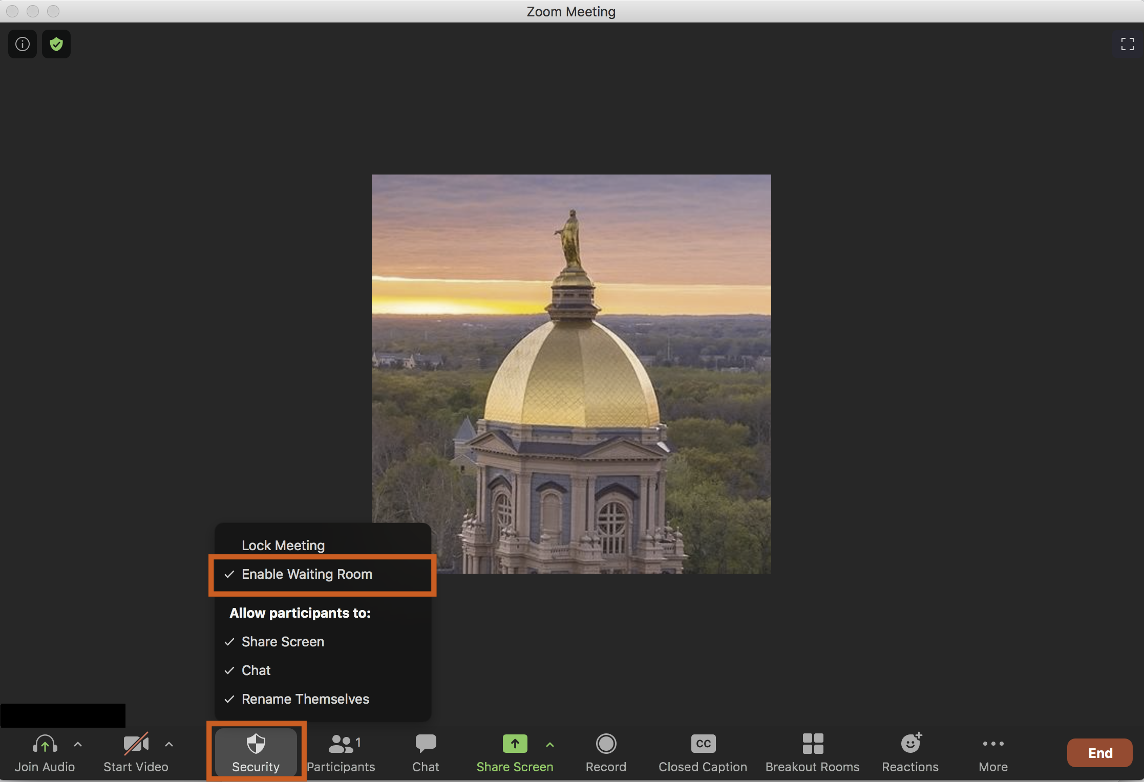Expand audio options arrow
Image resolution: width=1144 pixels, height=782 pixels.
pyautogui.click(x=78, y=745)
